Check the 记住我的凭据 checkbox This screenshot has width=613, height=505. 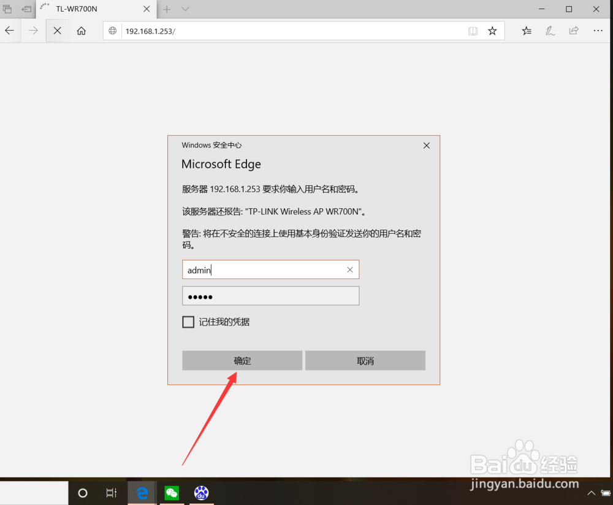pyautogui.click(x=188, y=322)
